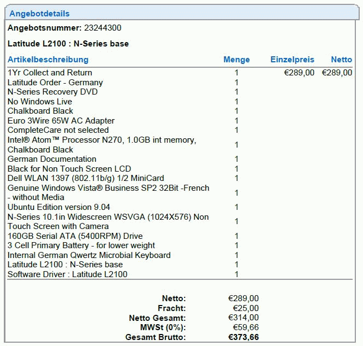Select N-Series Recovery DVD item

(x=53, y=92)
